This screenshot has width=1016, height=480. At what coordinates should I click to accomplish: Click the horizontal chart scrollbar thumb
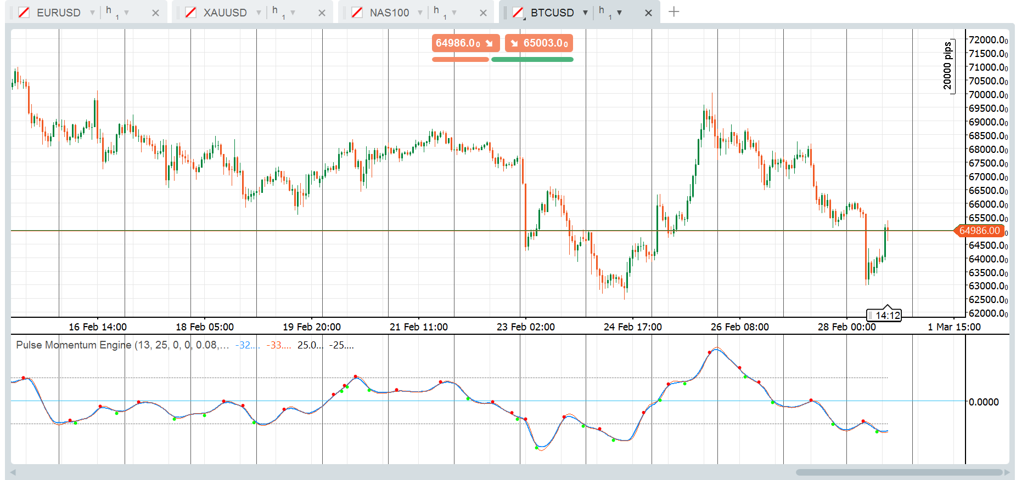(x=899, y=472)
